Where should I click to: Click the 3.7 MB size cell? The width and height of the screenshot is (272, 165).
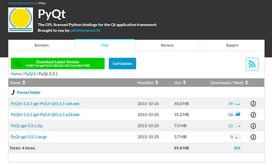pyautogui.click(x=180, y=137)
